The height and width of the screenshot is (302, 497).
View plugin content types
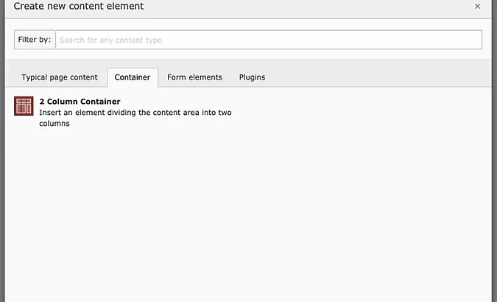252,77
